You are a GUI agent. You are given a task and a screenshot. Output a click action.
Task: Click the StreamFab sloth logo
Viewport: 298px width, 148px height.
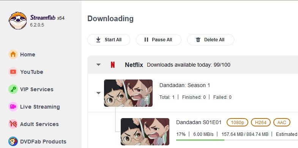pos(18,21)
